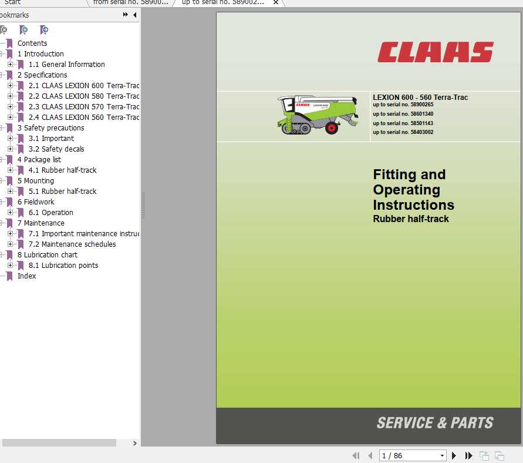The width and height of the screenshot is (523, 463).
Task: Delete the selected bookmark
Action: 4,29
